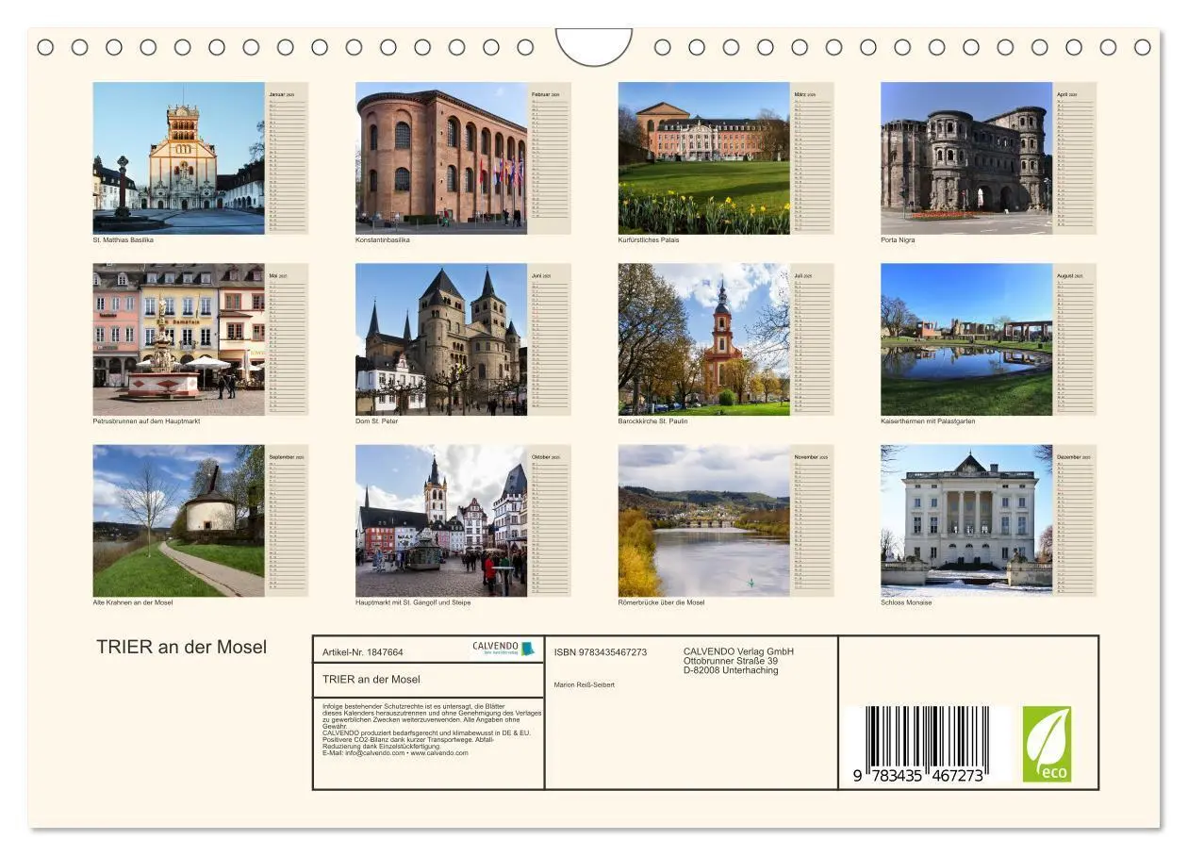Open the Kaiserthermen mit Palastgarten photo
This screenshot has width=1188, height=856.
click(x=966, y=339)
